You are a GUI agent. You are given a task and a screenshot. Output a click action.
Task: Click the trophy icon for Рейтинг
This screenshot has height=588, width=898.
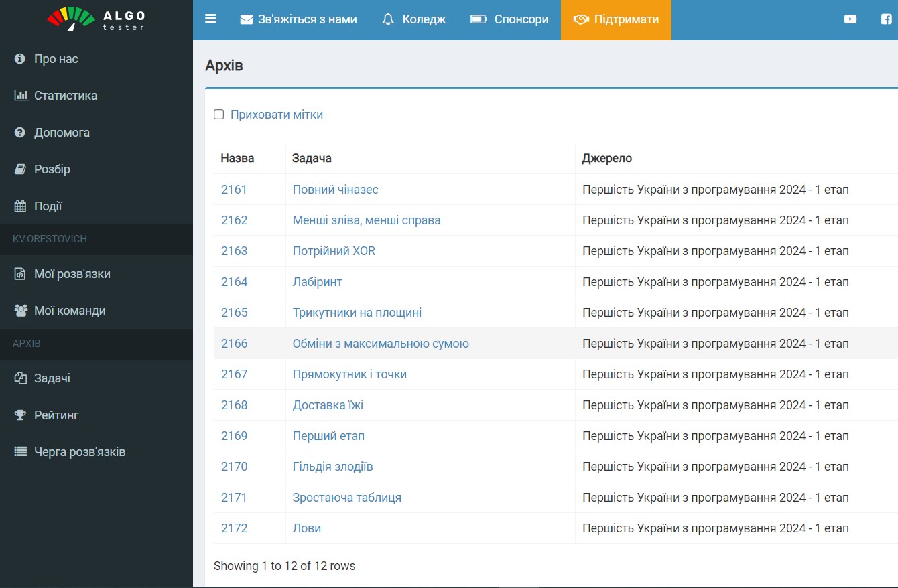[20, 415]
